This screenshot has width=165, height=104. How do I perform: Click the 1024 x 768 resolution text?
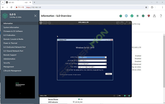click(43, 96)
